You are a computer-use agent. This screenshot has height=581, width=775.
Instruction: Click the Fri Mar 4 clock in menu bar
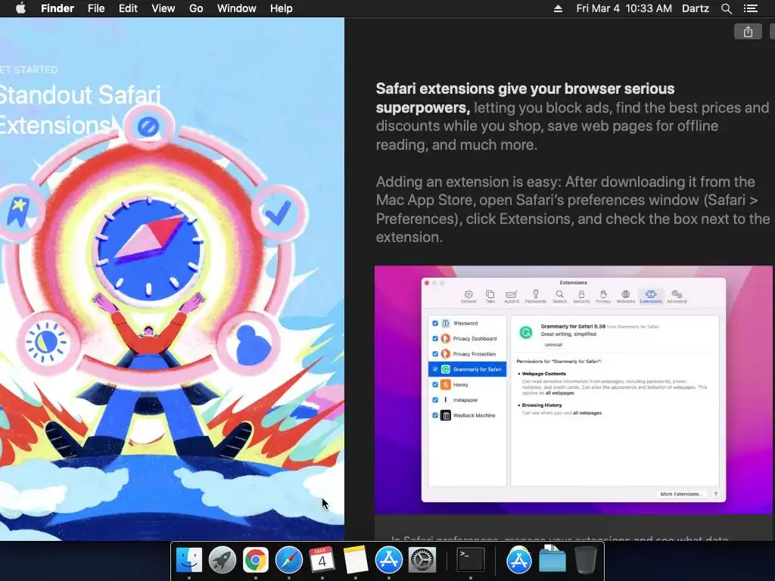[624, 8]
